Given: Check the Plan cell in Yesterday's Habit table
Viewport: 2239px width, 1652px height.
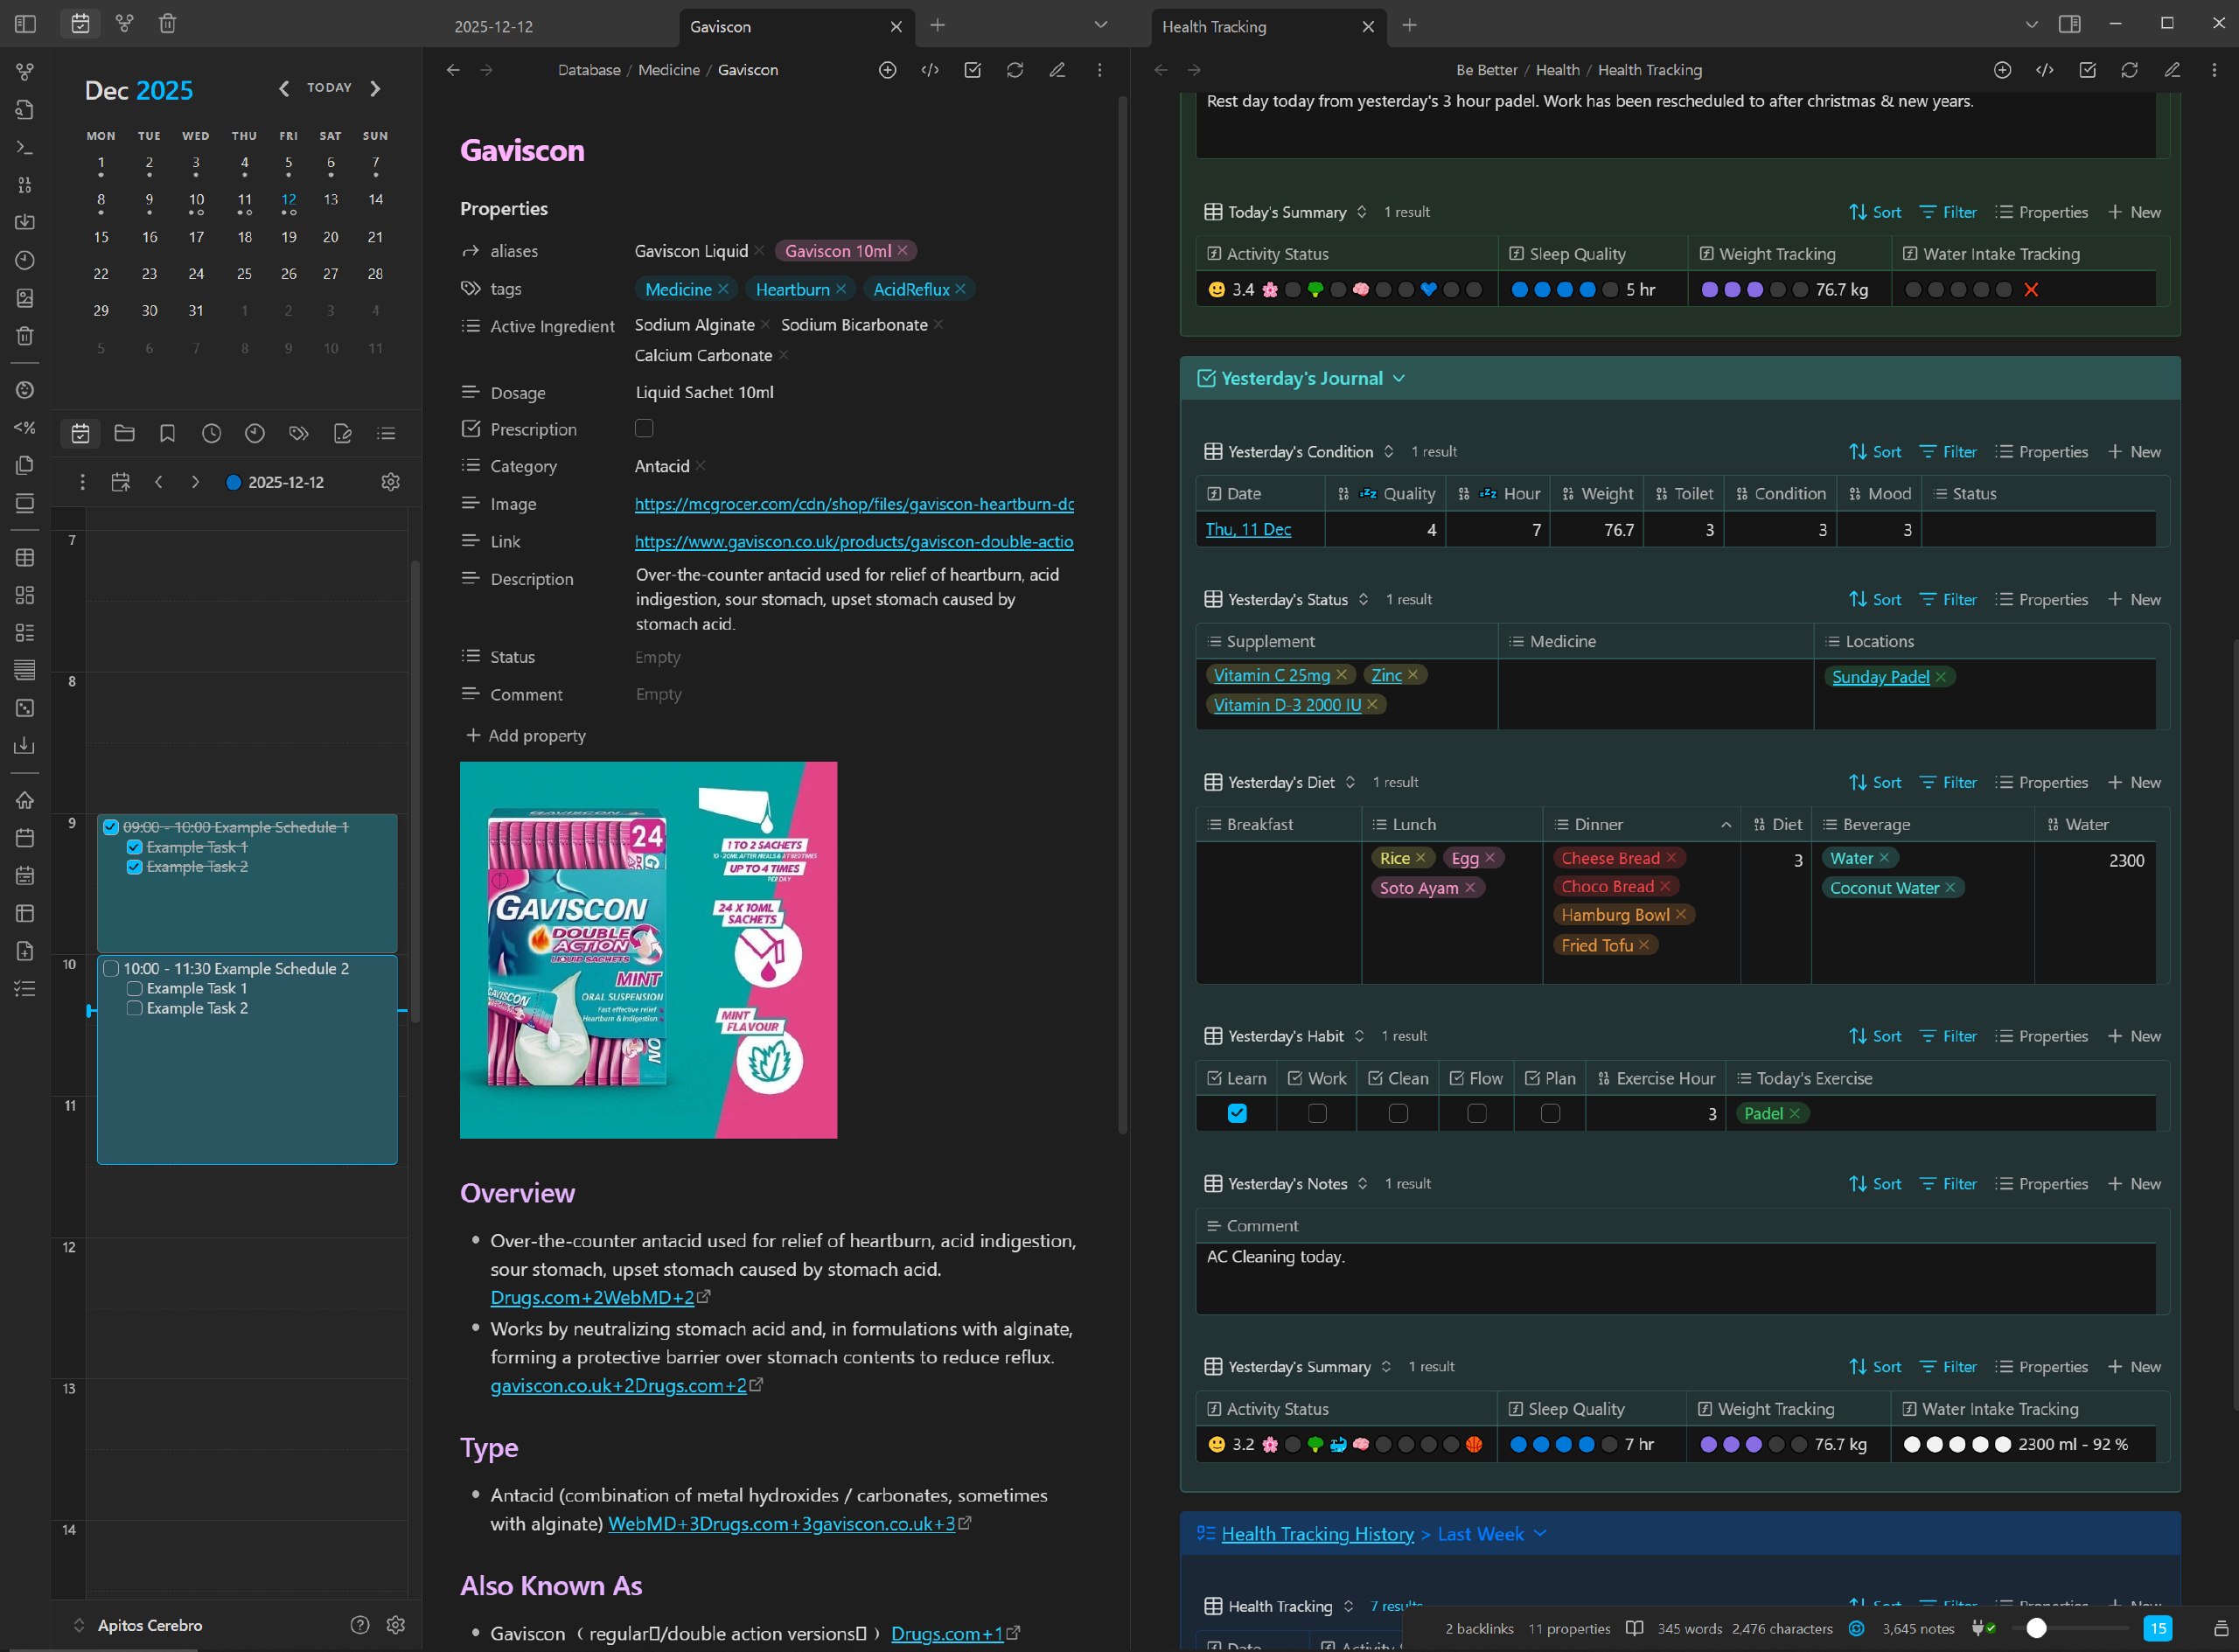Looking at the screenshot, I should tap(1550, 1113).
